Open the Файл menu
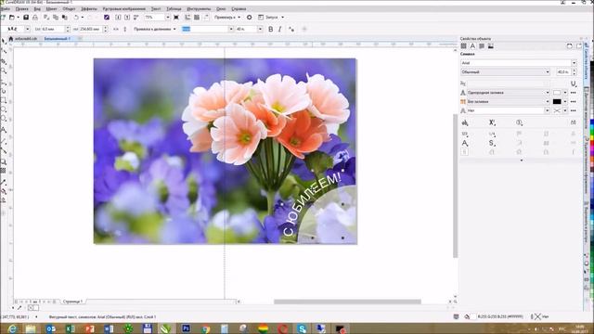This screenshot has height=334, width=594. (x=6, y=8)
